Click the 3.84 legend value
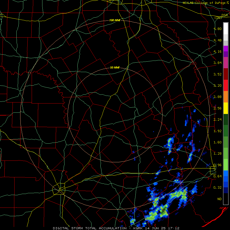 coord(217,63)
